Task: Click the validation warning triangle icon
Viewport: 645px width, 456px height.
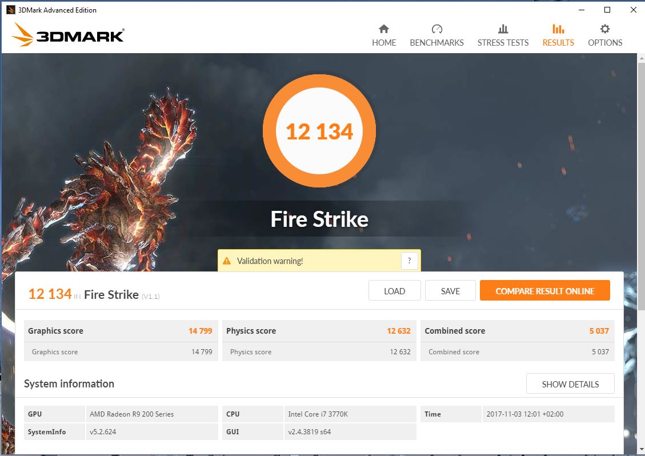Action: (227, 261)
